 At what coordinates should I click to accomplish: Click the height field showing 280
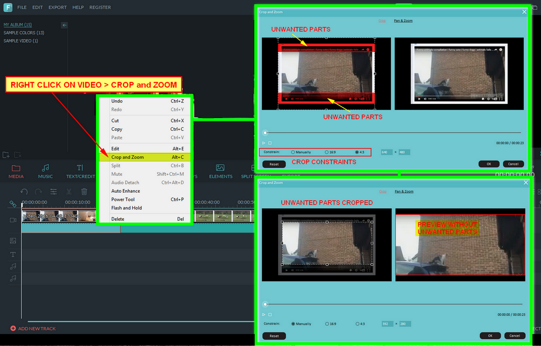(x=405, y=324)
